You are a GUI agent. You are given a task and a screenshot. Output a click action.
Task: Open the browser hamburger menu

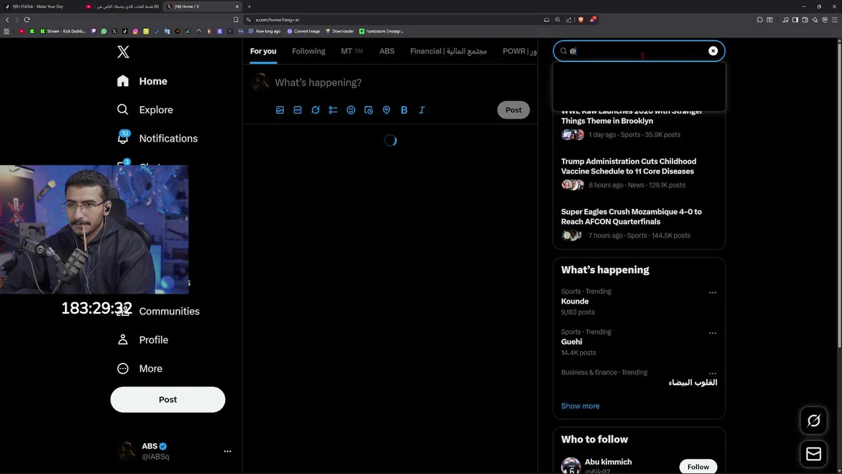pyautogui.click(x=834, y=20)
